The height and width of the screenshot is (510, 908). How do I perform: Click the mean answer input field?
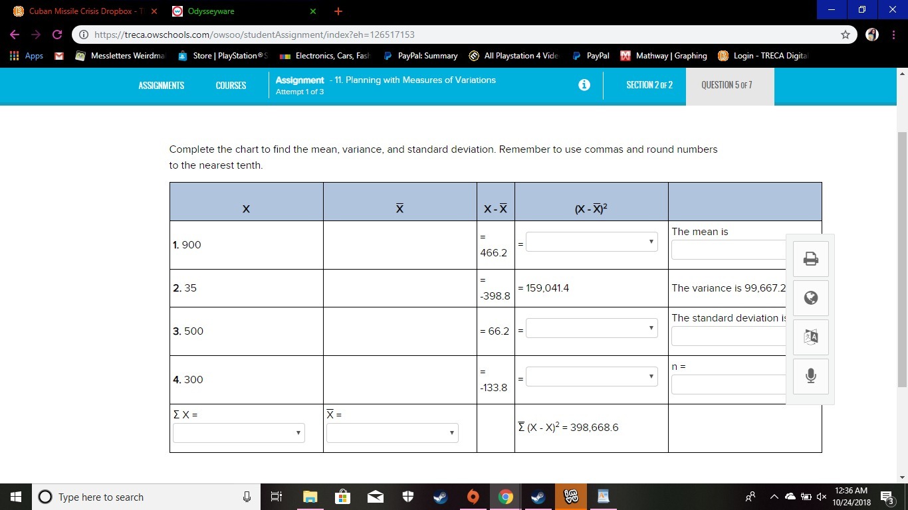point(729,250)
